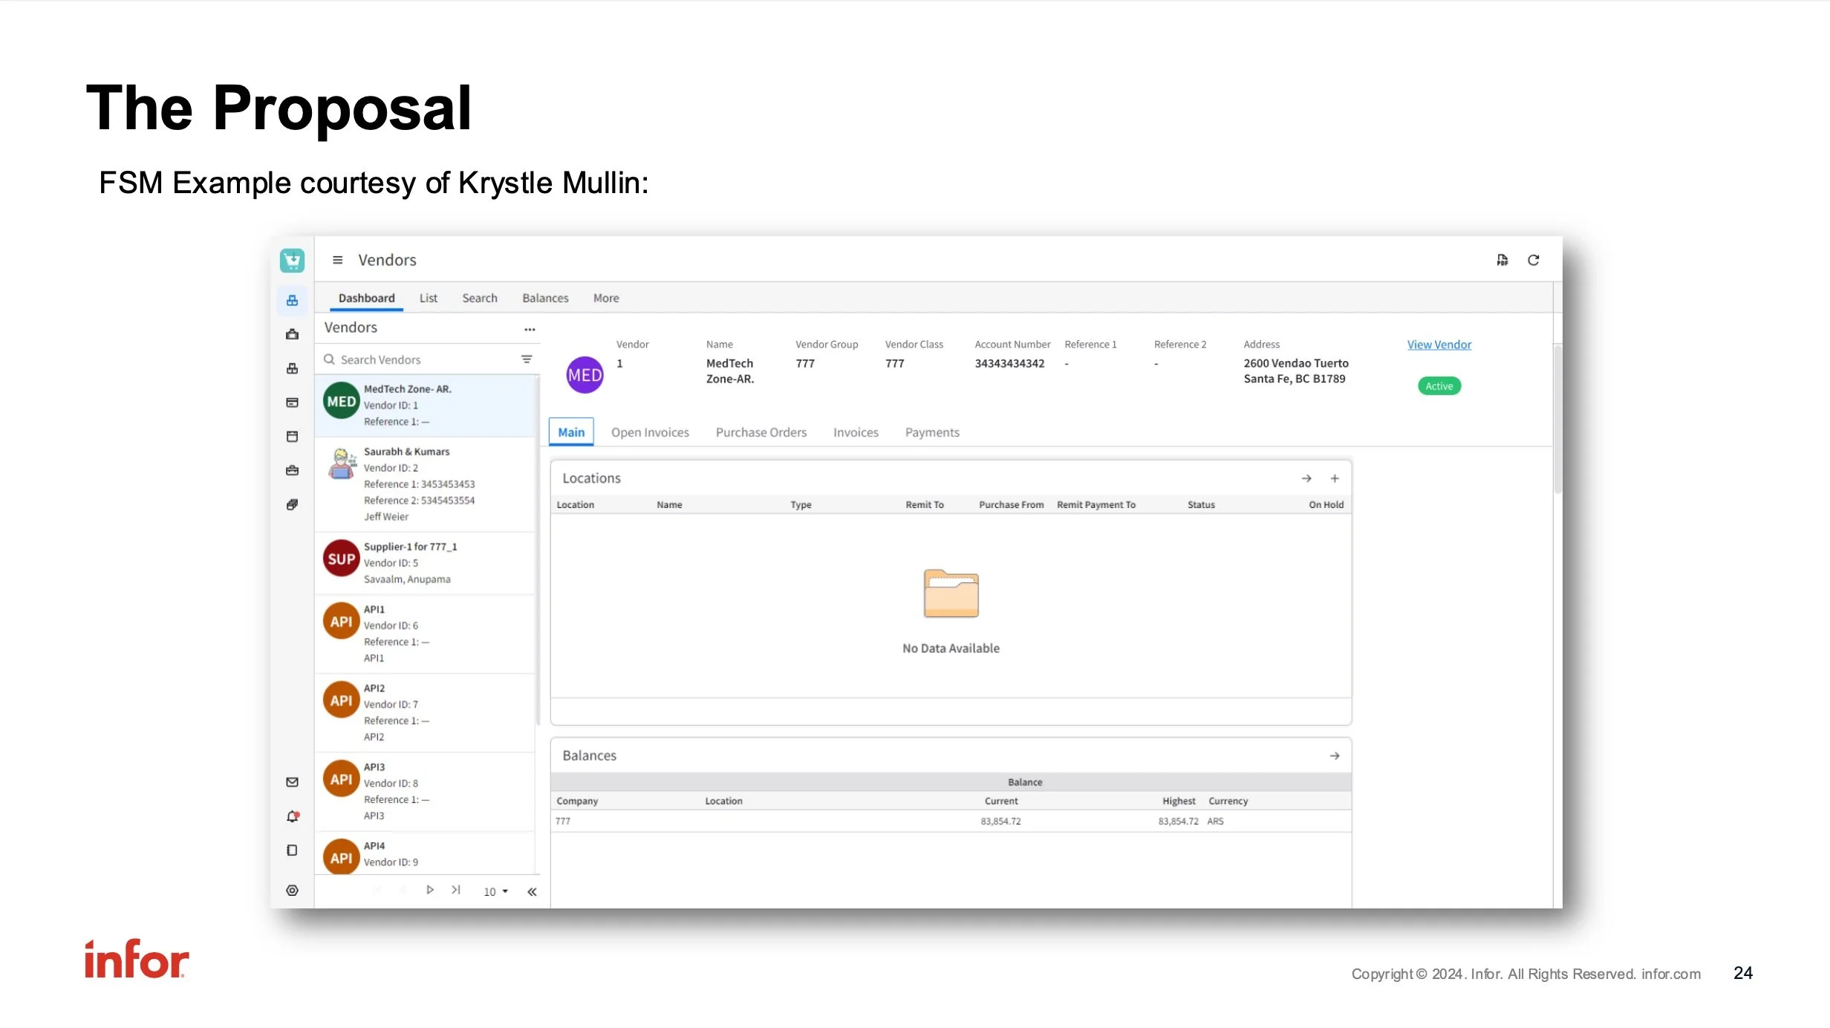Open the page size 10 dropdown

coord(495,891)
